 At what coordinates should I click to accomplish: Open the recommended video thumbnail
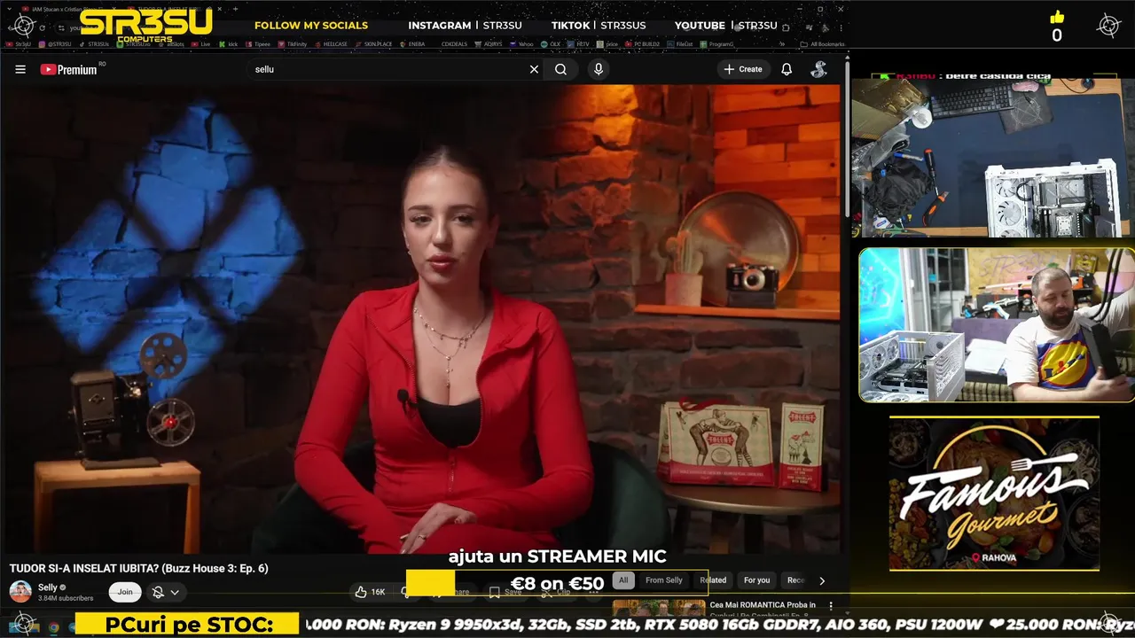click(659, 608)
